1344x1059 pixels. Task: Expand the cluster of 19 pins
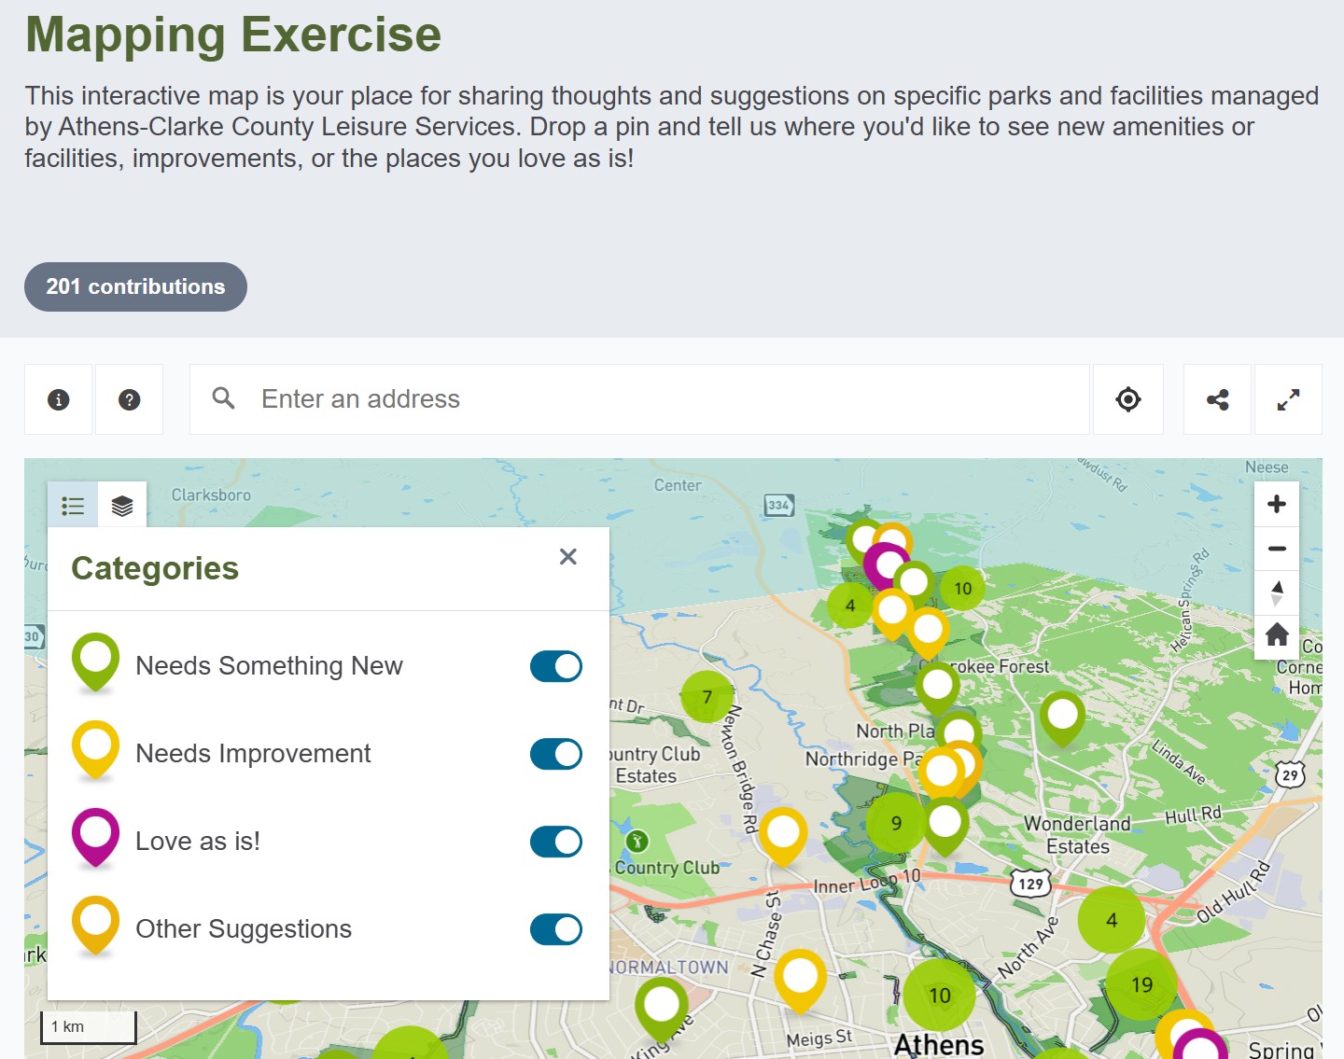click(x=1141, y=984)
